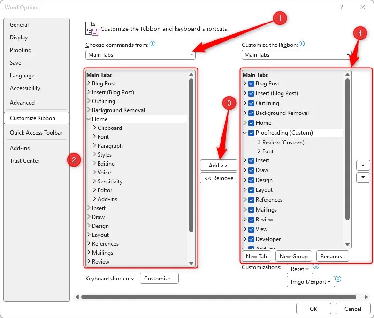Click the Add >> button
Screen dimensions: 374x318
click(x=219, y=165)
